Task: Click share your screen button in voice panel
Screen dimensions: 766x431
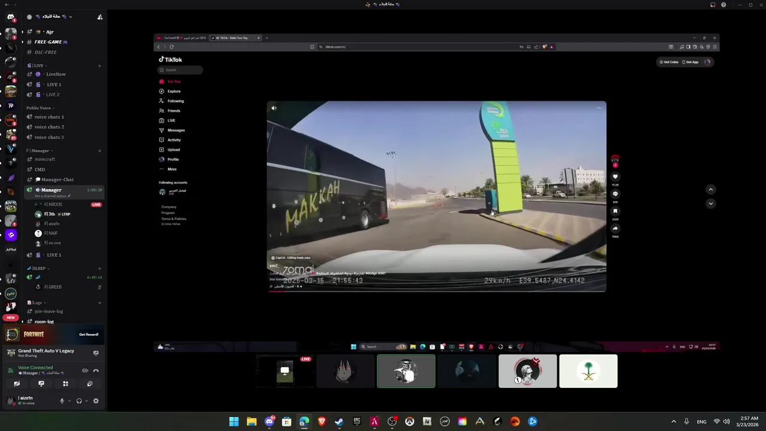Action: [41, 384]
